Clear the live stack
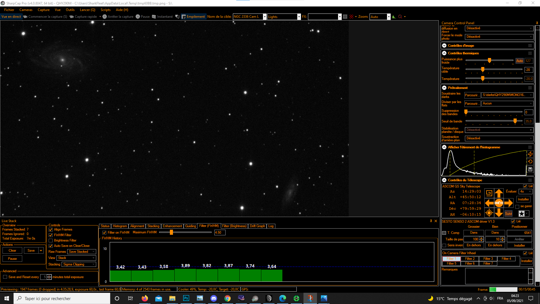 [x=12, y=251]
